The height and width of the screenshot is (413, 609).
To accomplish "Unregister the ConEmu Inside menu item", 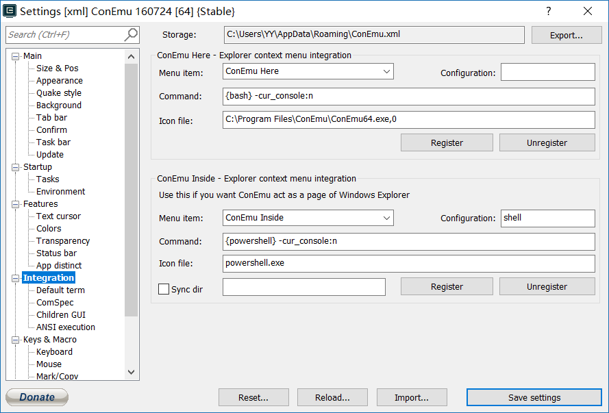I will (x=547, y=286).
